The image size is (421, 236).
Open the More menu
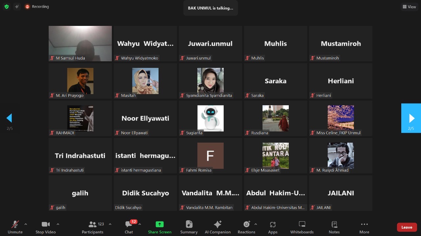coord(364,227)
